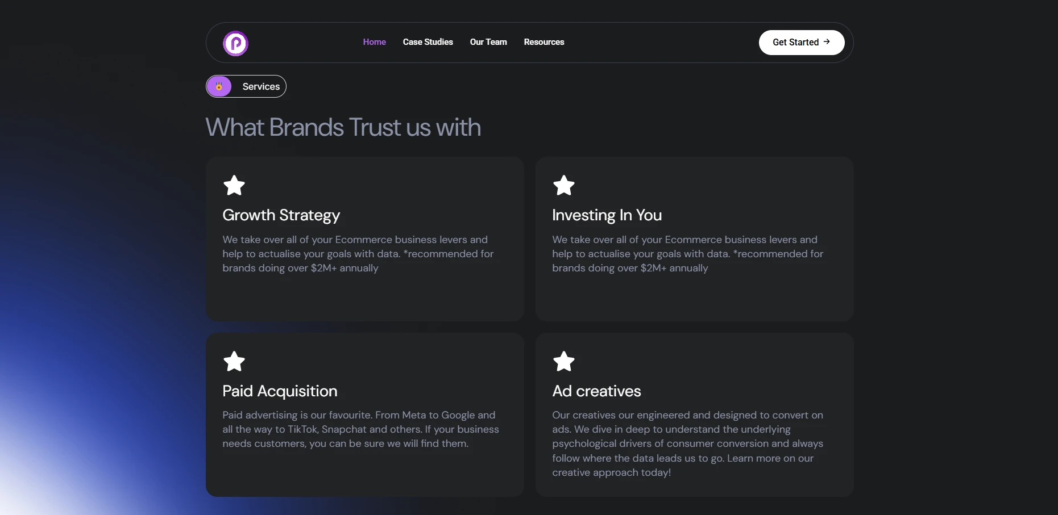Select the Home navigation link
Screen dimensions: 1058x515
(x=374, y=42)
